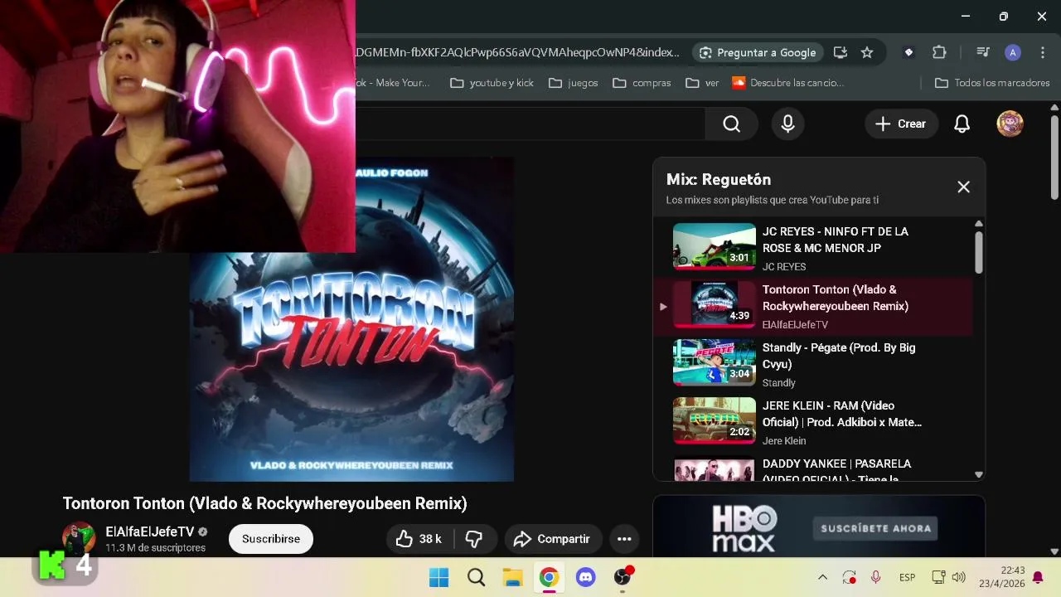The image size is (1061, 597).
Task: Dislike the video with thumbs down
Action: [474, 539]
